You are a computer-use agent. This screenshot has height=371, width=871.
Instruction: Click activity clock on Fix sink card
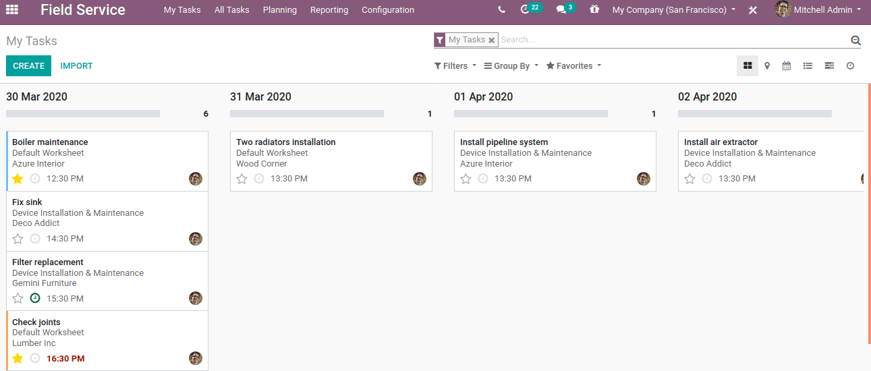35,239
